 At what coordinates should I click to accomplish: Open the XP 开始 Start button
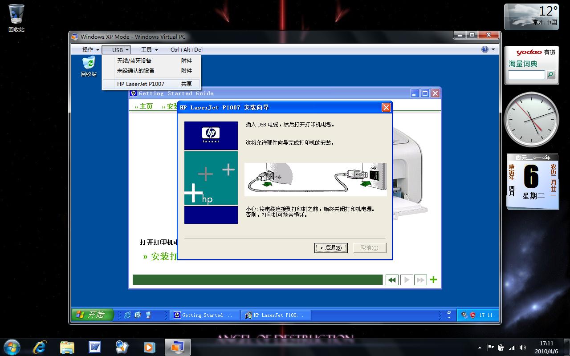point(93,315)
